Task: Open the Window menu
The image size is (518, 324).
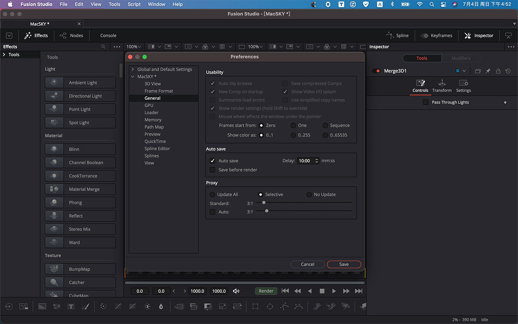Action: [x=156, y=4]
